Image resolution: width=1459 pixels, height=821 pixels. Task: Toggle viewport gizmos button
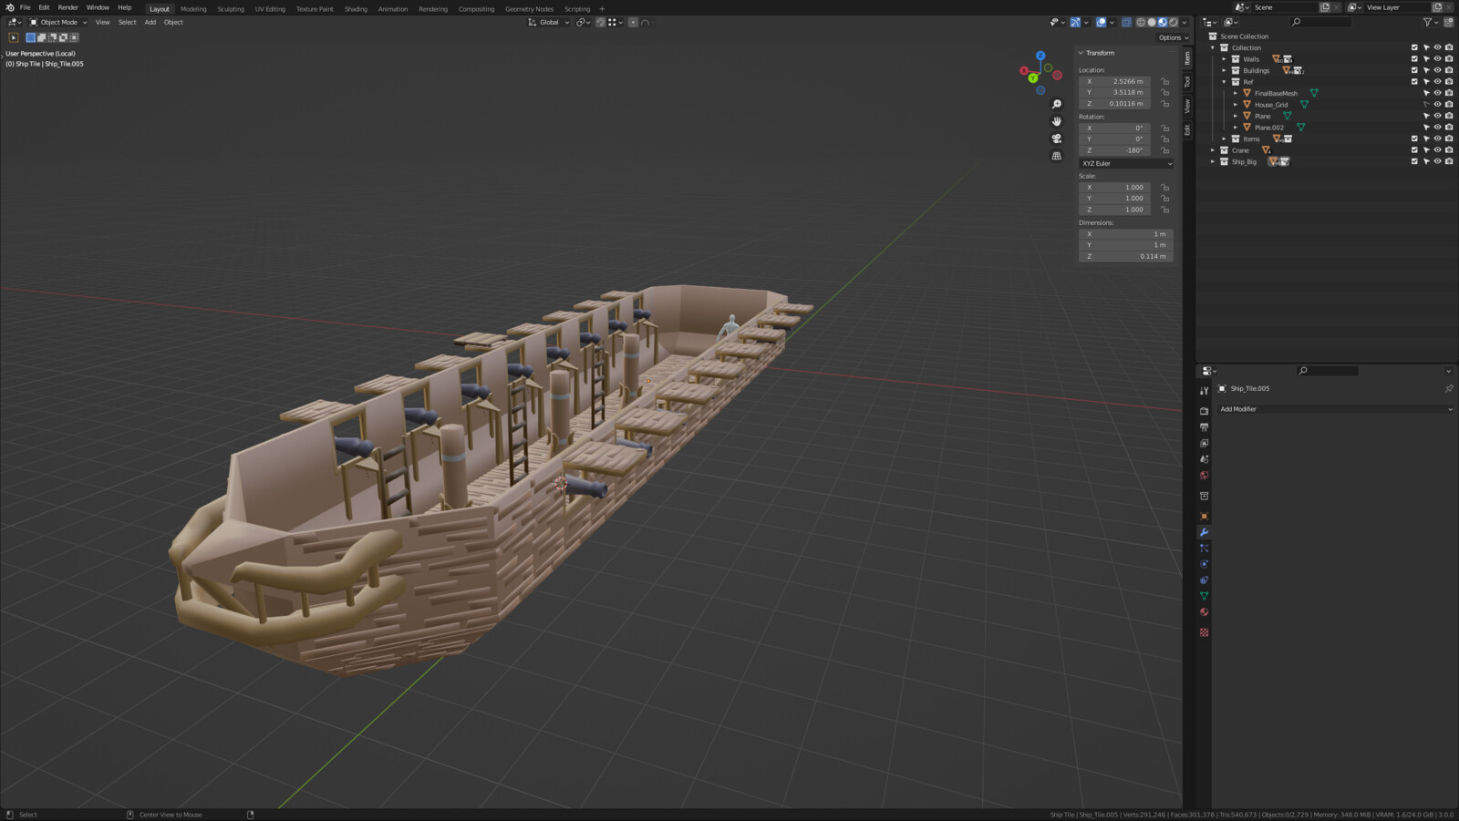click(1075, 22)
